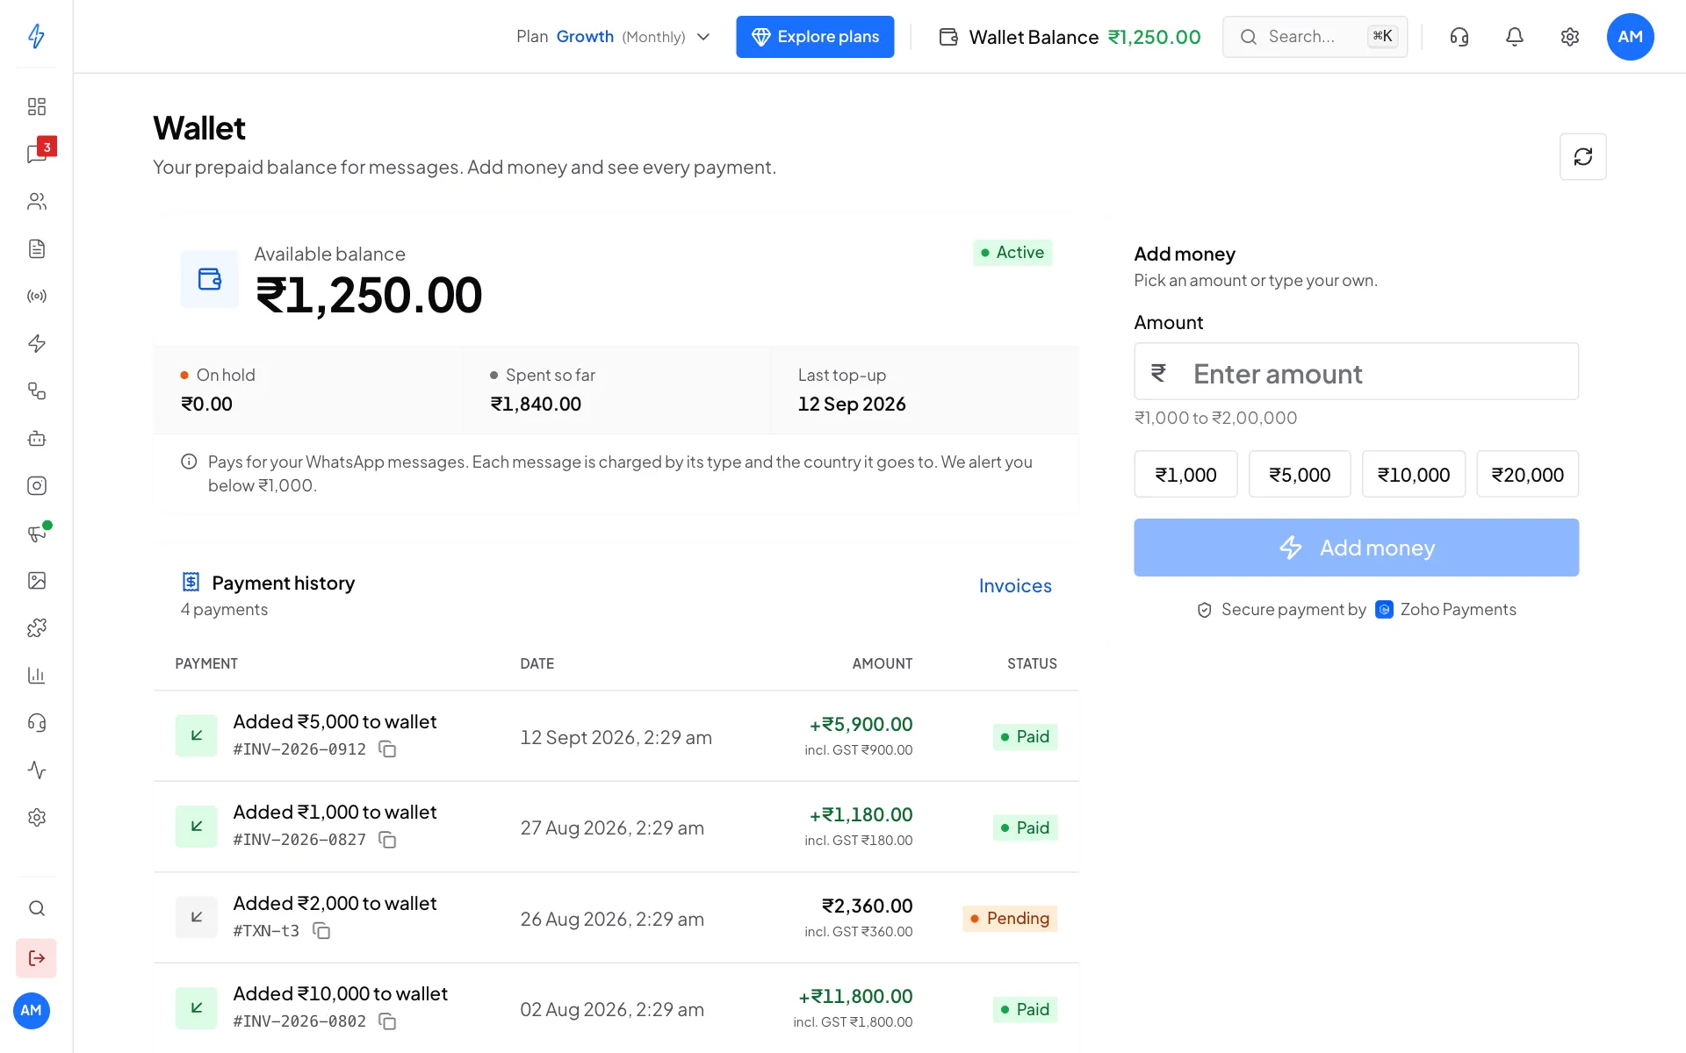The width and height of the screenshot is (1686, 1053).
Task: Click the Explore plans button
Action: pos(815,36)
